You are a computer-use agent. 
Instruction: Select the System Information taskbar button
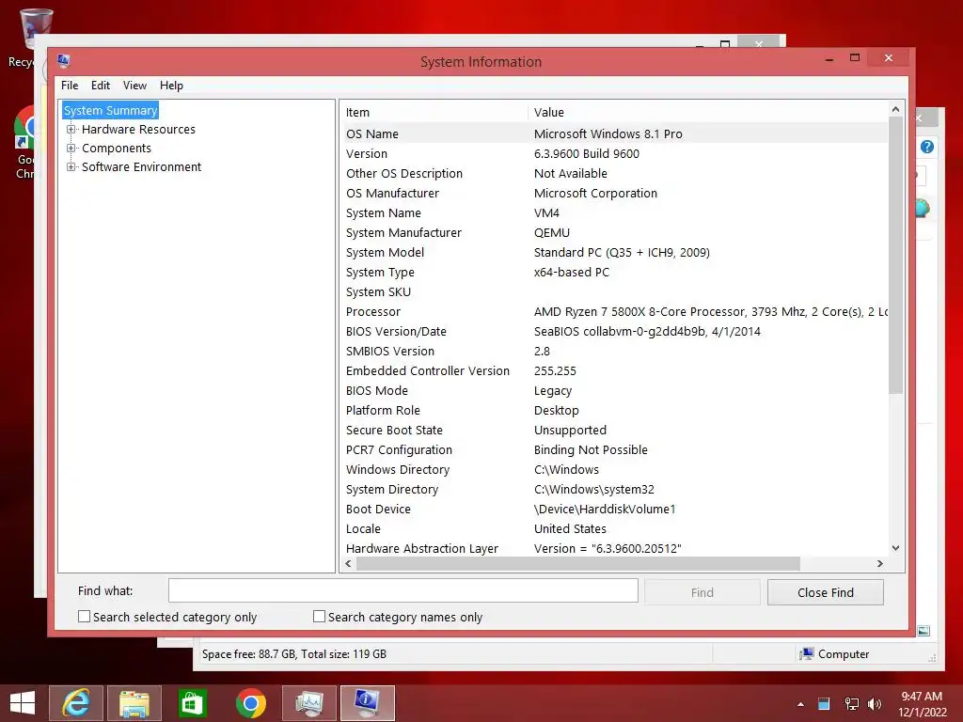pos(368,703)
